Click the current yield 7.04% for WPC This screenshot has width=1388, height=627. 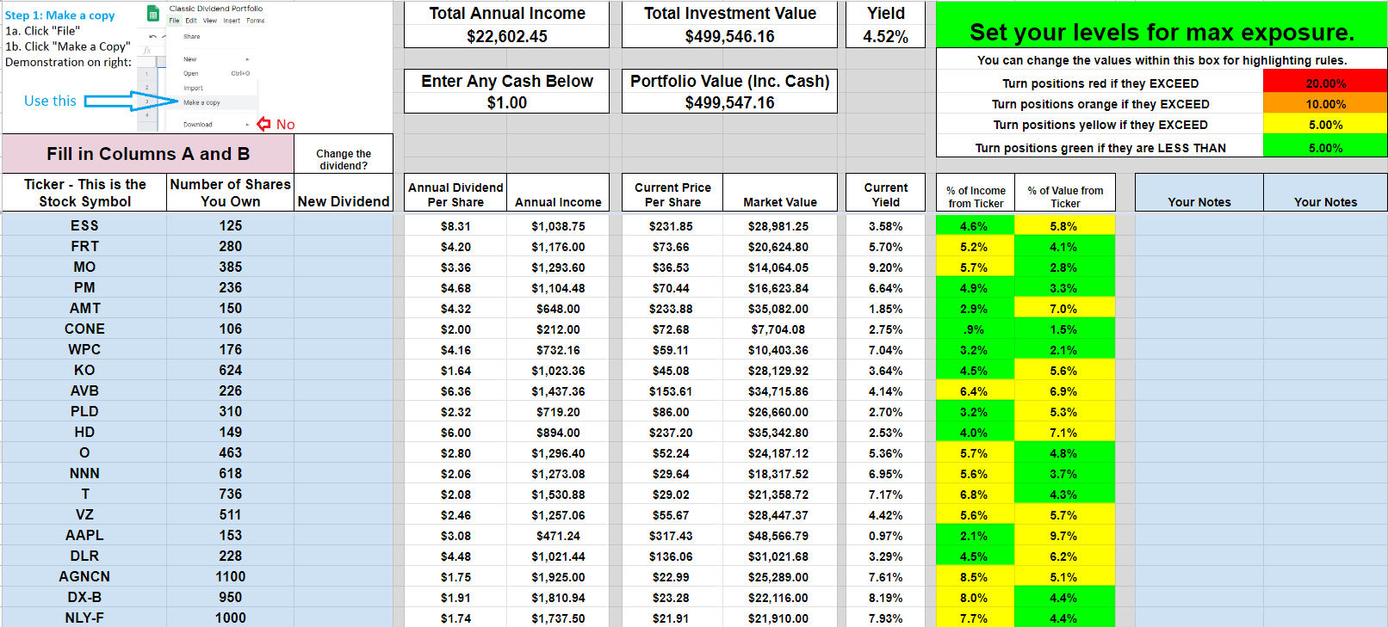pos(886,350)
